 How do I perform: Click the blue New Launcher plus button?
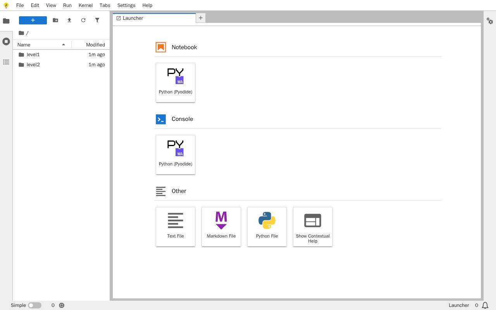[x=33, y=20]
